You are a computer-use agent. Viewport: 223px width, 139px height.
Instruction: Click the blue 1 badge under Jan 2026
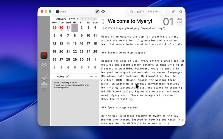coord(180,25)
